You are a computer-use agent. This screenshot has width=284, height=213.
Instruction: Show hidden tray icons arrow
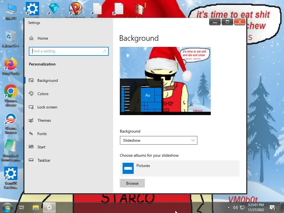(229, 207)
